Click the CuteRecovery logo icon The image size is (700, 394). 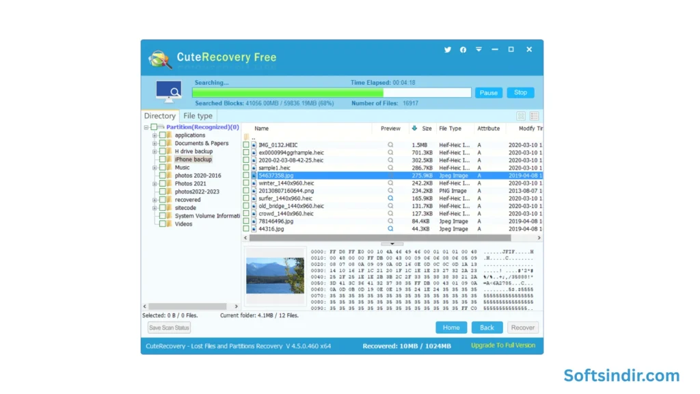tap(160, 59)
